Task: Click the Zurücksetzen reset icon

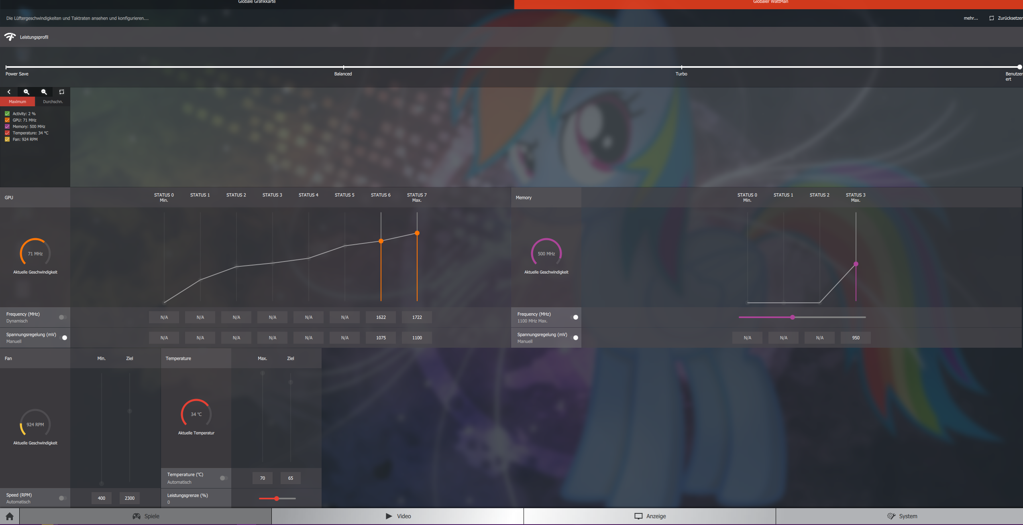Action: (991, 18)
